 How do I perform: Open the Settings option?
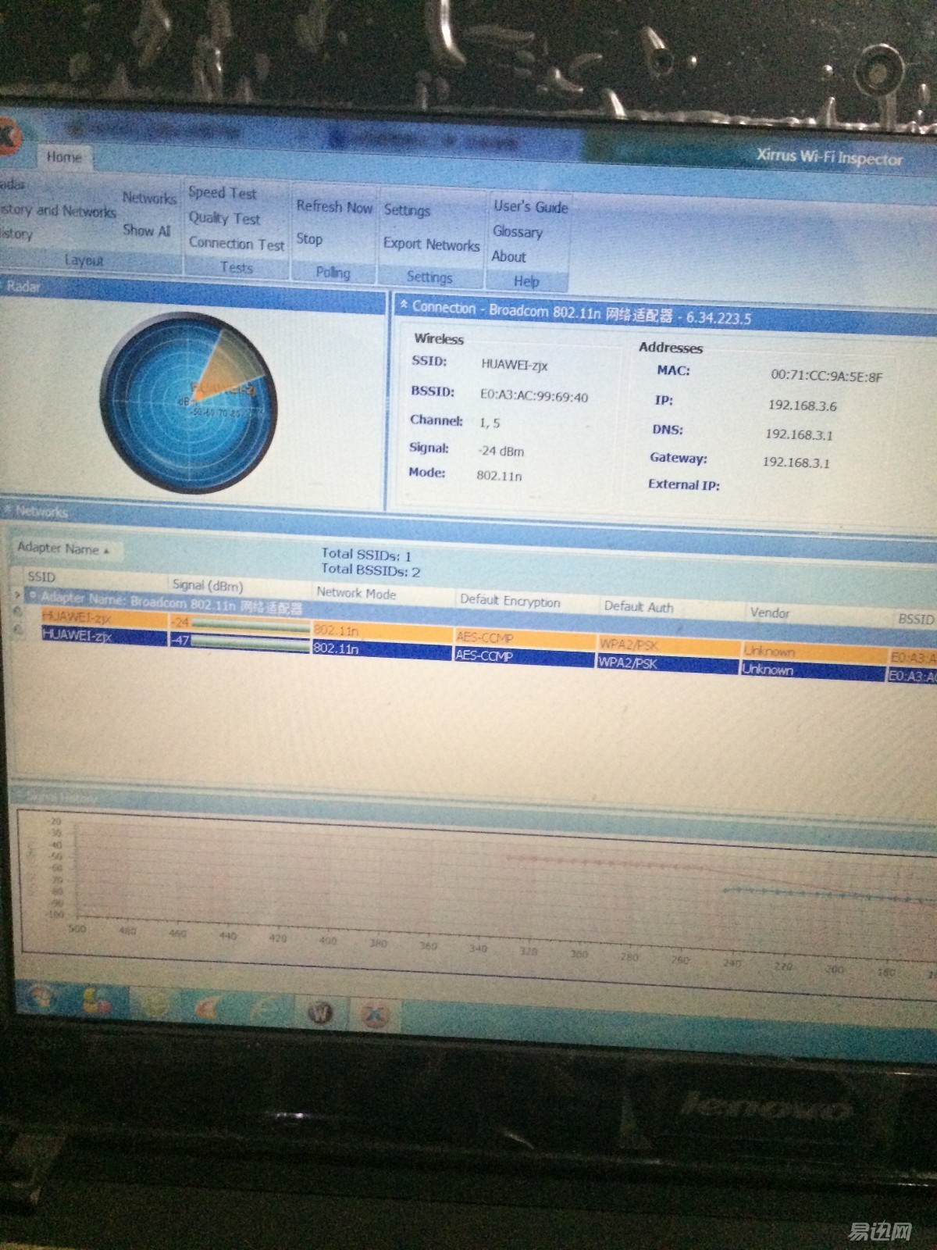(407, 210)
